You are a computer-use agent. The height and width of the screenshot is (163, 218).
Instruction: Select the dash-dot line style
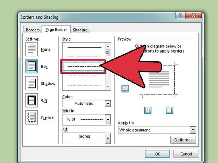(x=84, y=85)
